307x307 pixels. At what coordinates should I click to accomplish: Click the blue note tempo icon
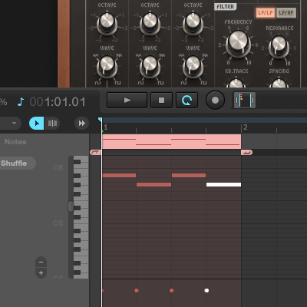21,101
